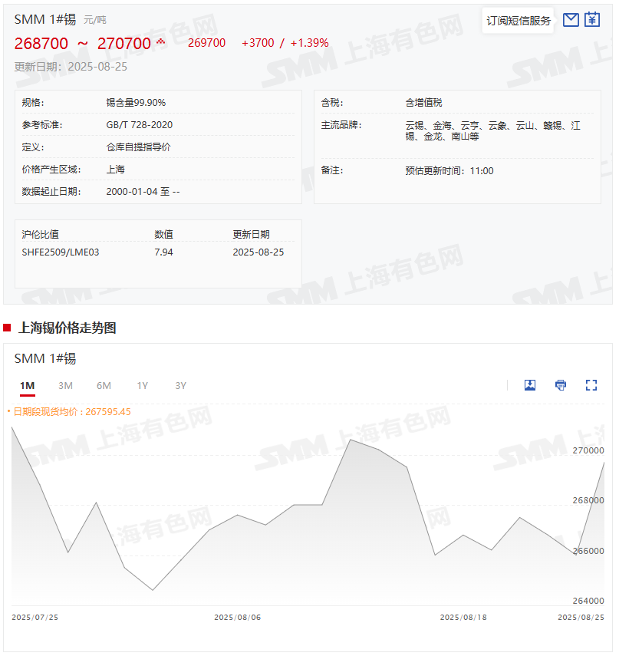
Task: Click the 上海锡价格走势图 section heading
Action: [x=67, y=328]
